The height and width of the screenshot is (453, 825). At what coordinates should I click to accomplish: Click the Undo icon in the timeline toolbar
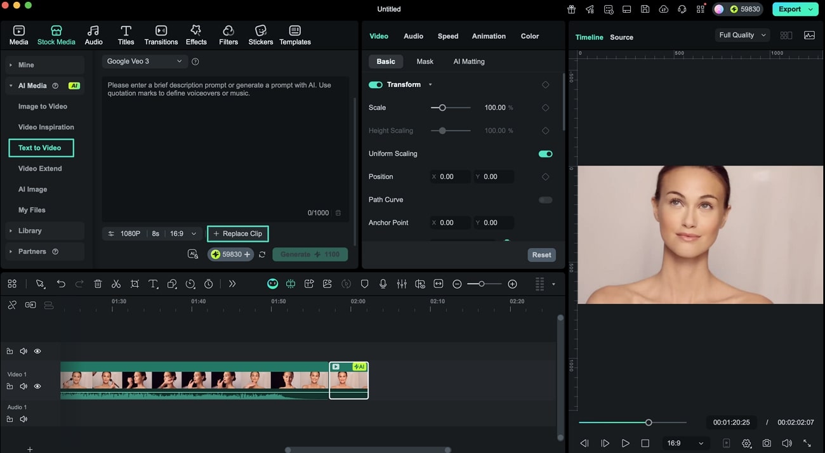(x=61, y=284)
